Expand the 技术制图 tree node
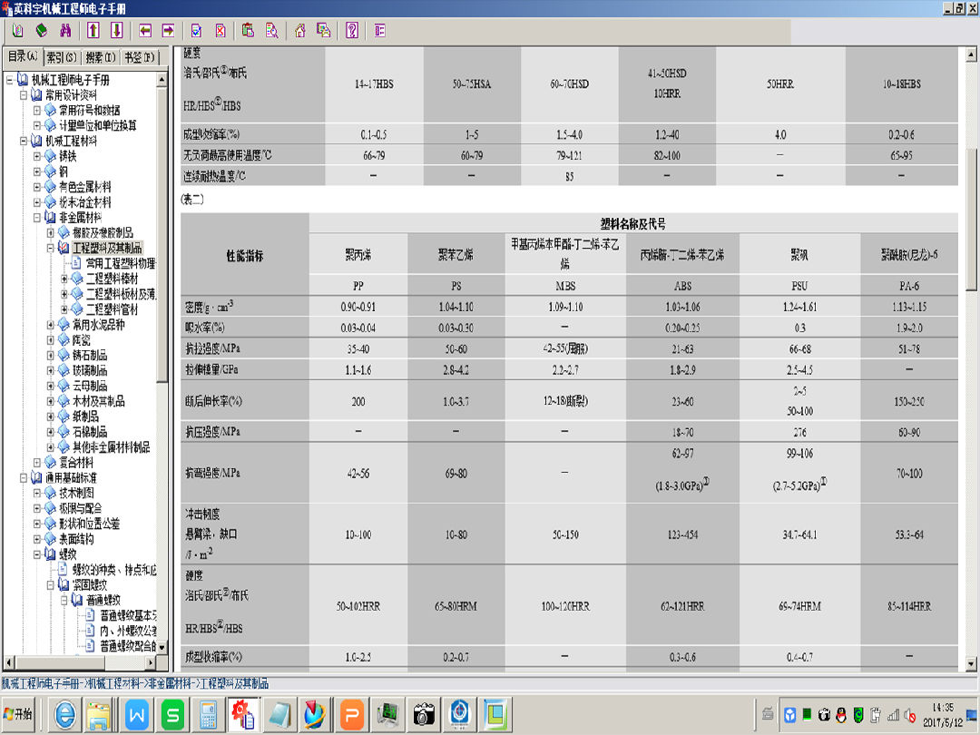The width and height of the screenshot is (980, 735). (x=38, y=493)
